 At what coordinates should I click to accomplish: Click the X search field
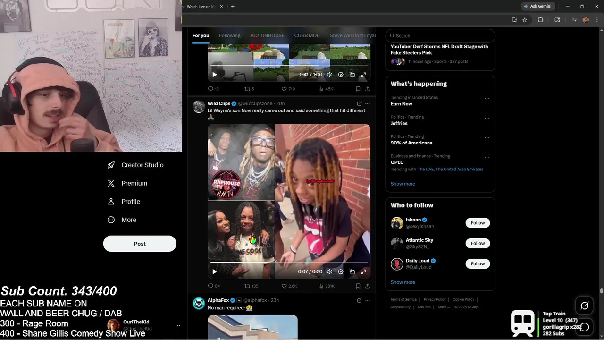pos(440,36)
